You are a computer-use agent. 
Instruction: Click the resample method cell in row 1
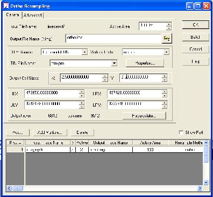coord(186,150)
